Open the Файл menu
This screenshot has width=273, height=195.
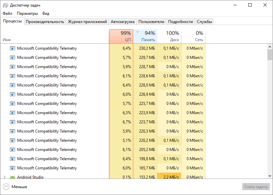pyautogui.click(x=7, y=13)
